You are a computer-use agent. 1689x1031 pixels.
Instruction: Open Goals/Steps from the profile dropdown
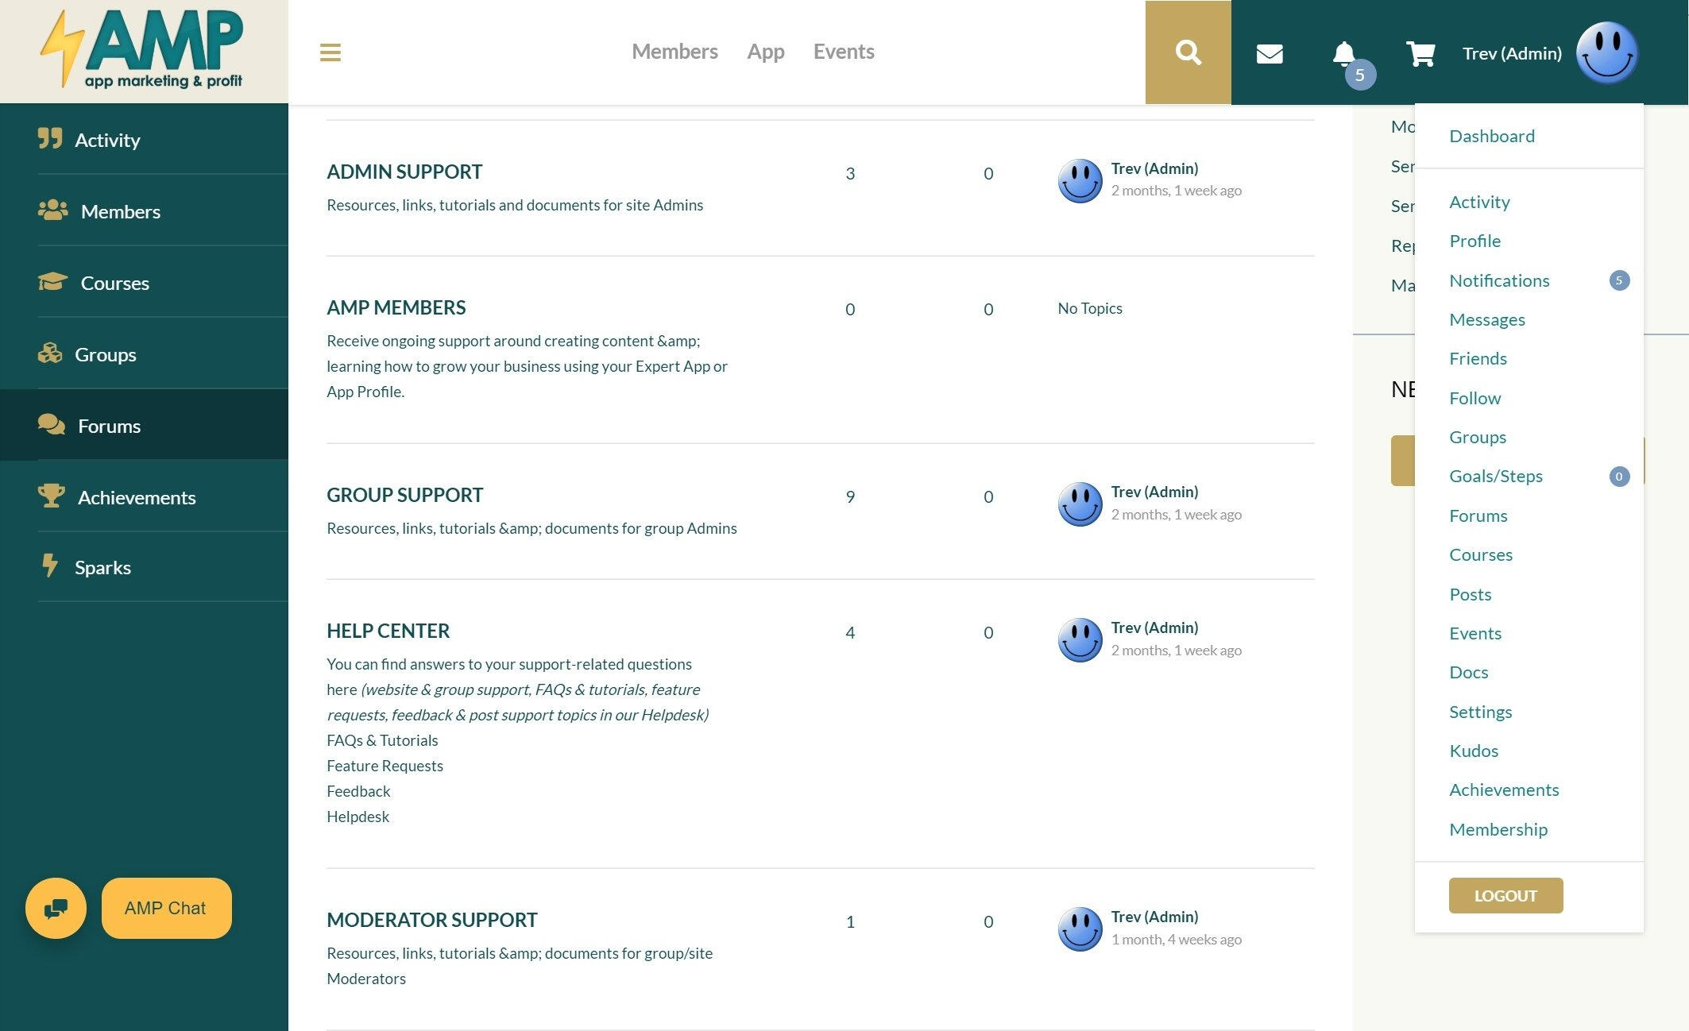click(1496, 475)
